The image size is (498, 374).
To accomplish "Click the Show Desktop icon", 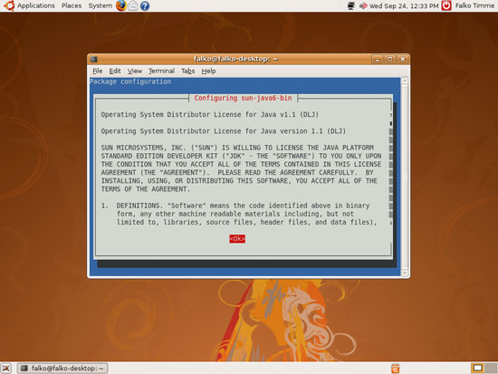I will click(x=6, y=369).
